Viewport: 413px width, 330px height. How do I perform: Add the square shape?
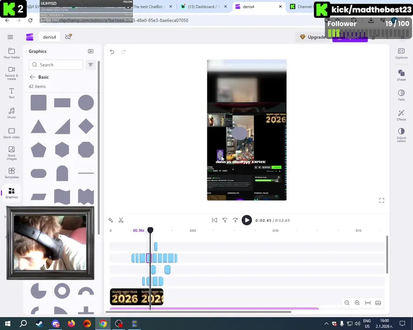pos(39,103)
